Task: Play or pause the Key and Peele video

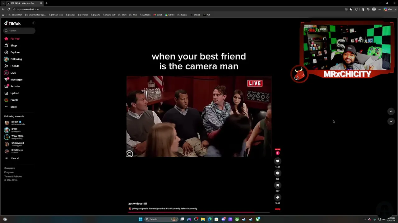Action: tap(199, 116)
